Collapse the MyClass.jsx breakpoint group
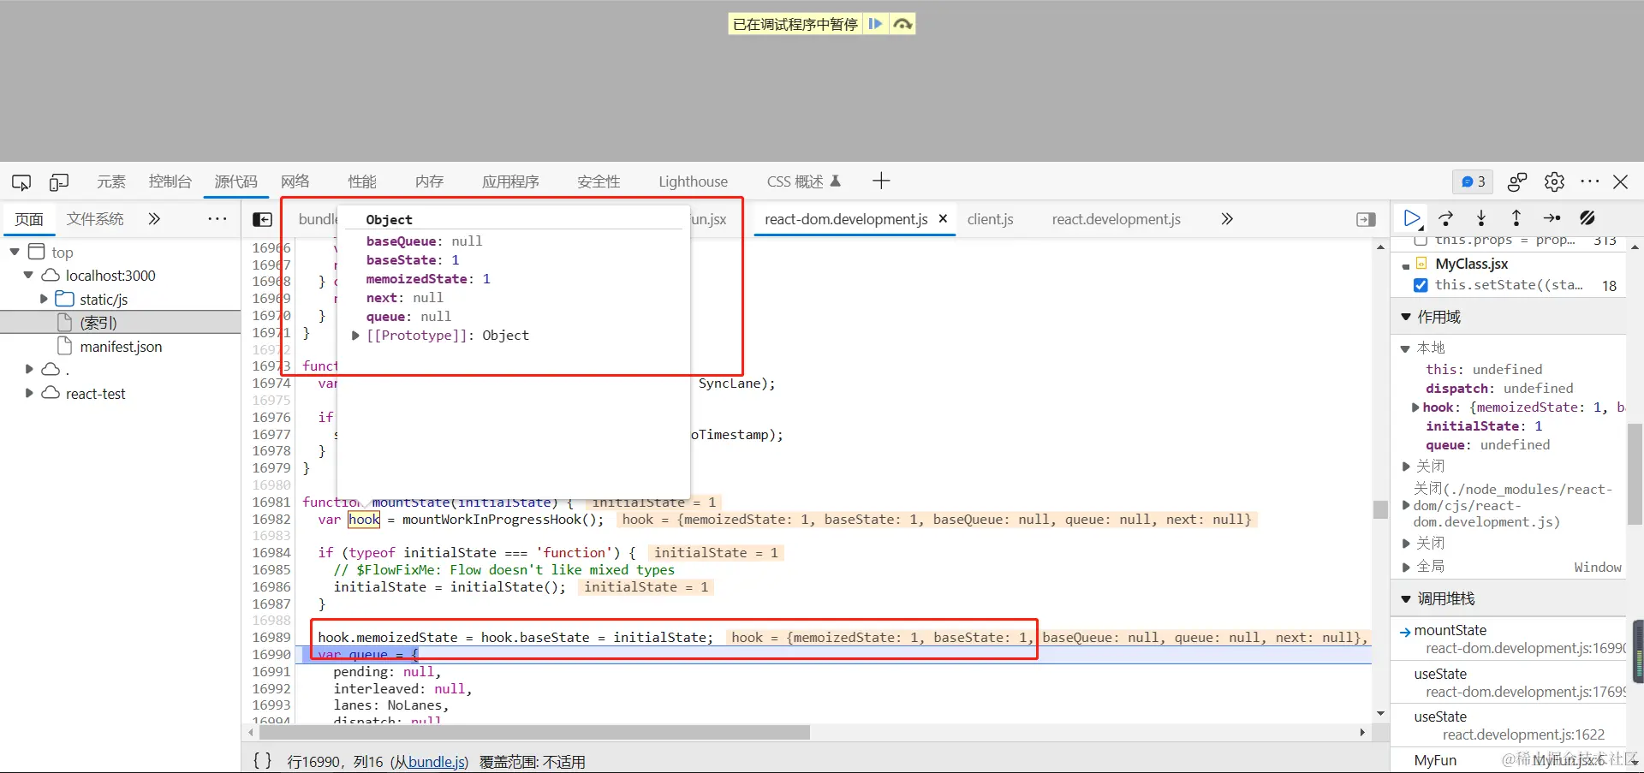Viewport: 1644px width, 773px height. pos(1406,265)
